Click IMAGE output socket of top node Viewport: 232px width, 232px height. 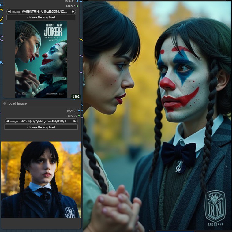77,1
